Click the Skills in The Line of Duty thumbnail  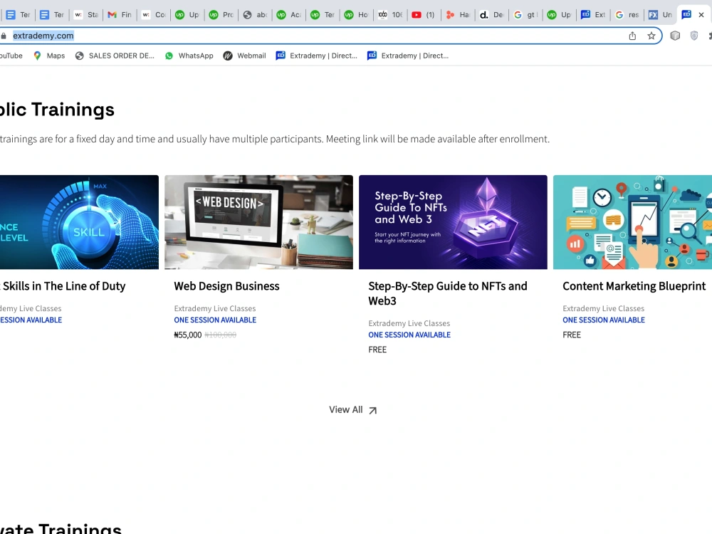[80, 222]
